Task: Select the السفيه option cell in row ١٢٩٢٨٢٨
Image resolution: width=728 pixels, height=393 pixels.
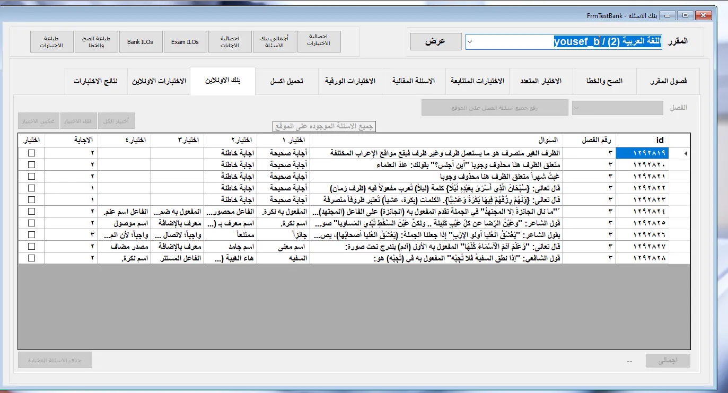Action: coord(283,258)
